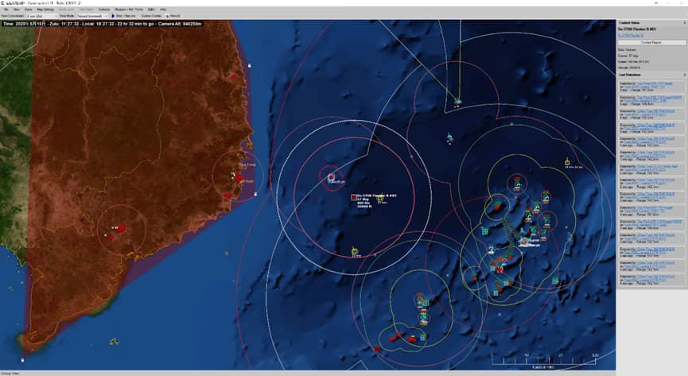
Task: Select the red facility icons in the southern yellow ring
Action: 402,337
